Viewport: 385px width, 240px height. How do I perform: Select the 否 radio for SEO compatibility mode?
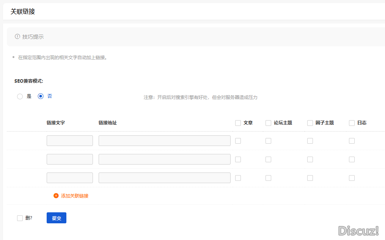pyautogui.click(x=41, y=96)
